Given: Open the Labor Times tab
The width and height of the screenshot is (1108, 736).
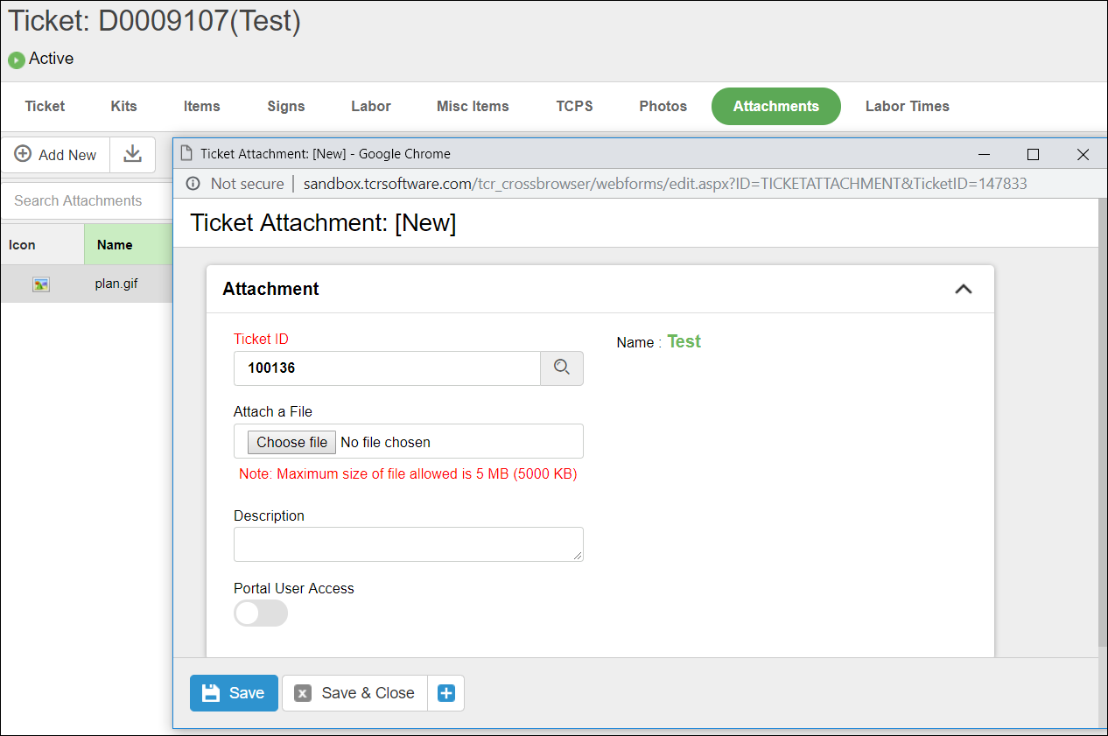Looking at the screenshot, I should (x=907, y=106).
